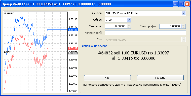
Task: Click the 1.33081 price axis value
Action: [x=73, y=68]
